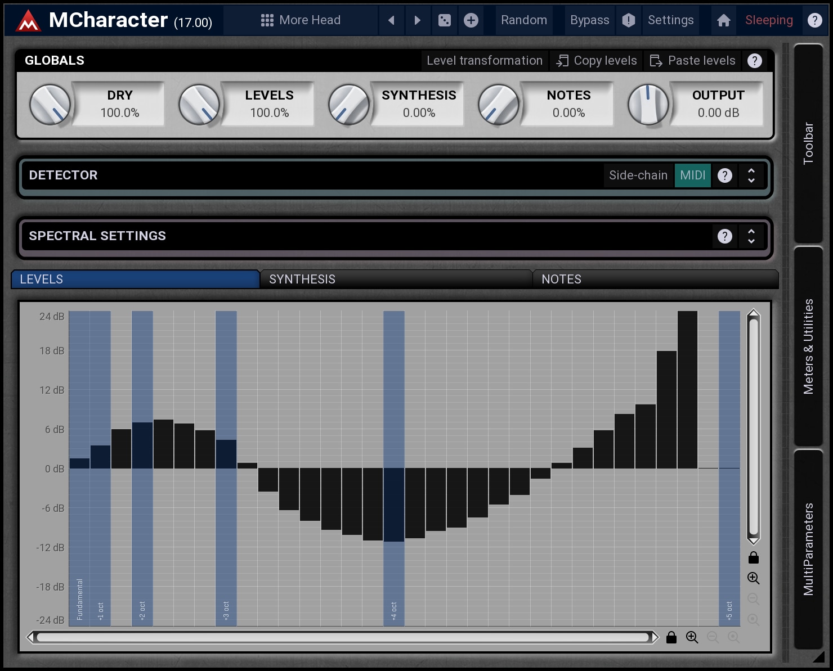The height and width of the screenshot is (671, 833).
Task: Click the Output gain knob
Action: (648, 105)
